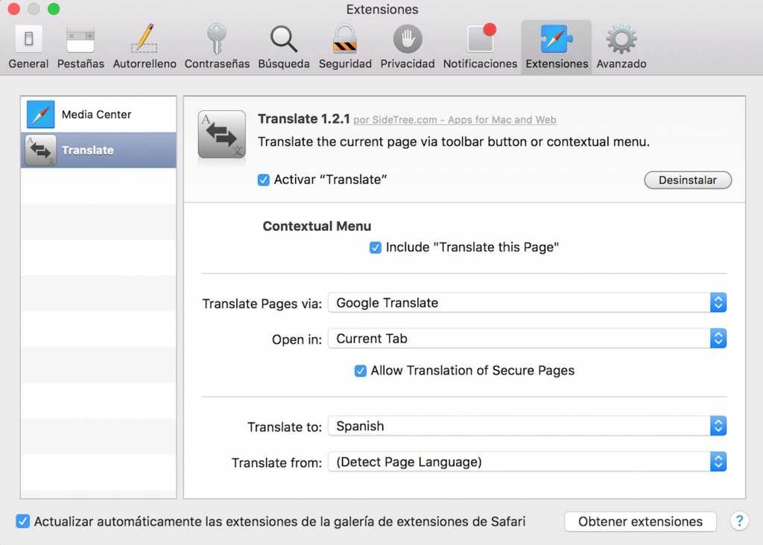Open the Translate Pages via dropdown
This screenshot has height=545, width=763.
click(527, 303)
